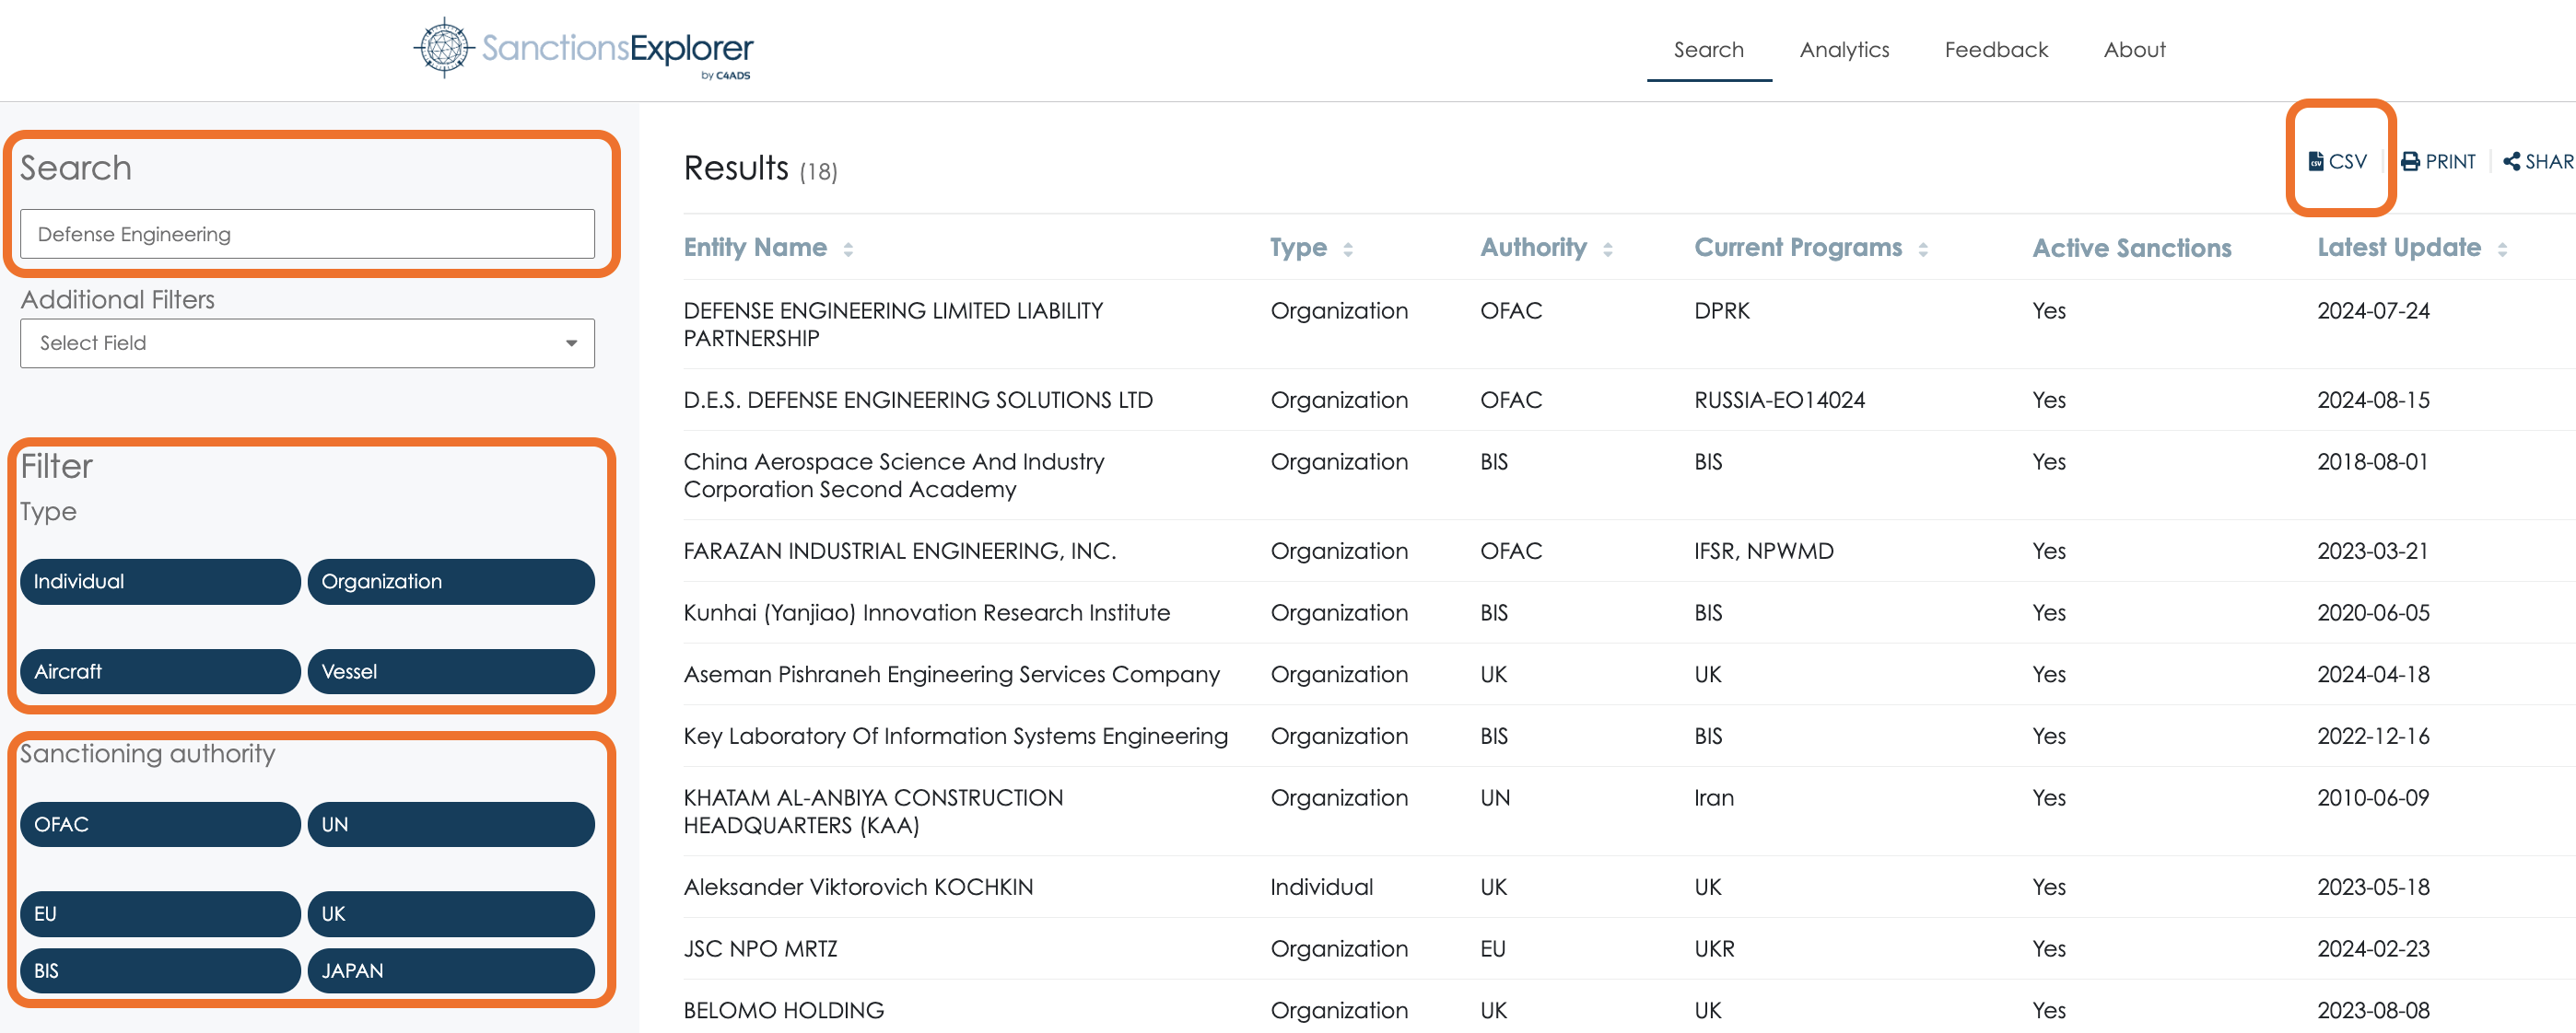The image size is (2576, 1033).
Task: Open the Search tab
Action: click(1709, 50)
